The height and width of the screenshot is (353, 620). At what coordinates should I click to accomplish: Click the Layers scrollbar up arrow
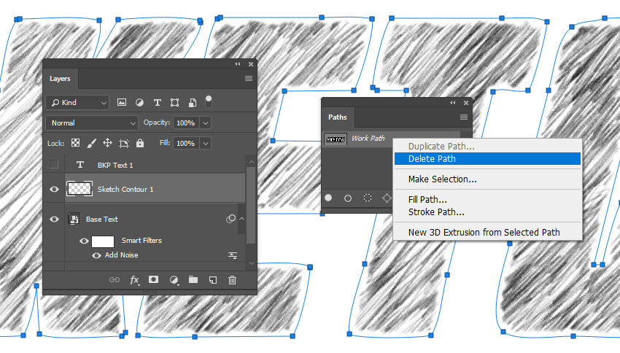(x=251, y=162)
